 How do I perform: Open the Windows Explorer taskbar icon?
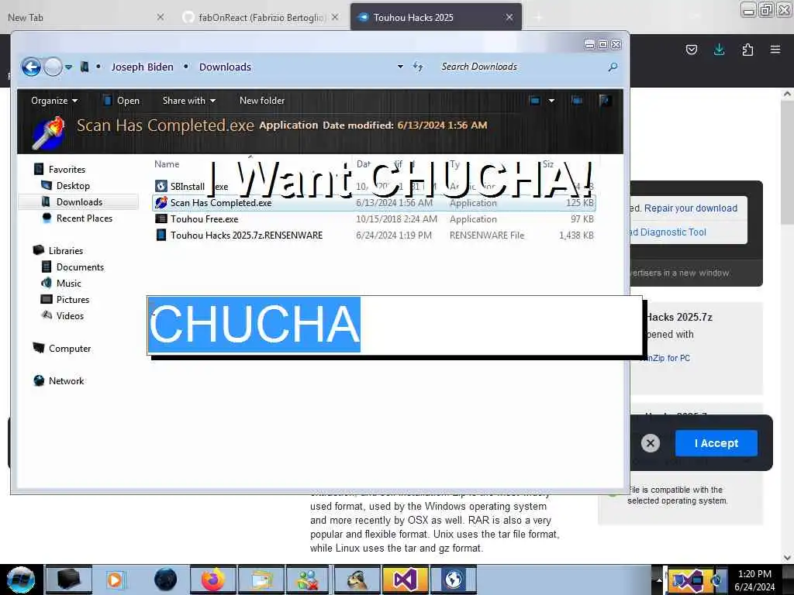coord(261,580)
